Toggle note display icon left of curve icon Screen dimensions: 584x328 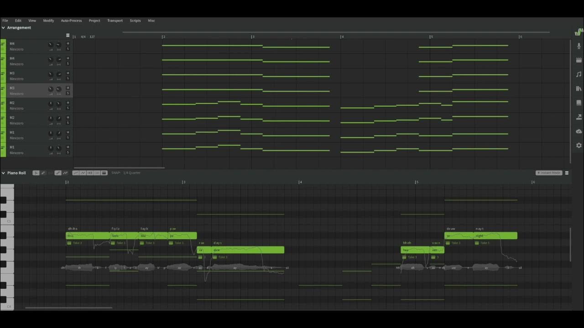(58, 173)
